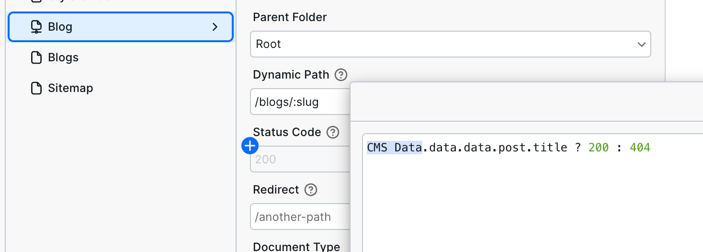This screenshot has width=703, height=252.
Task: Open the Sitemap page
Action: pyautogui.click(x=70, y=88)
